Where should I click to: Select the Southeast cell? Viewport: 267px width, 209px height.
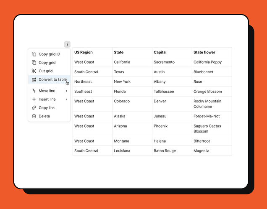tap(92, 92)
